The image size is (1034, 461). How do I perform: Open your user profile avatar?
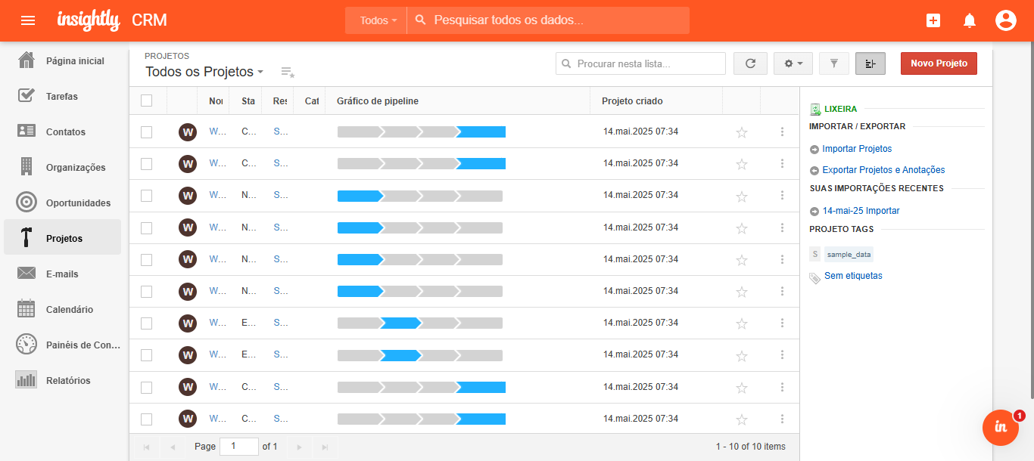pyautogui.click(x=1006, y=20)
